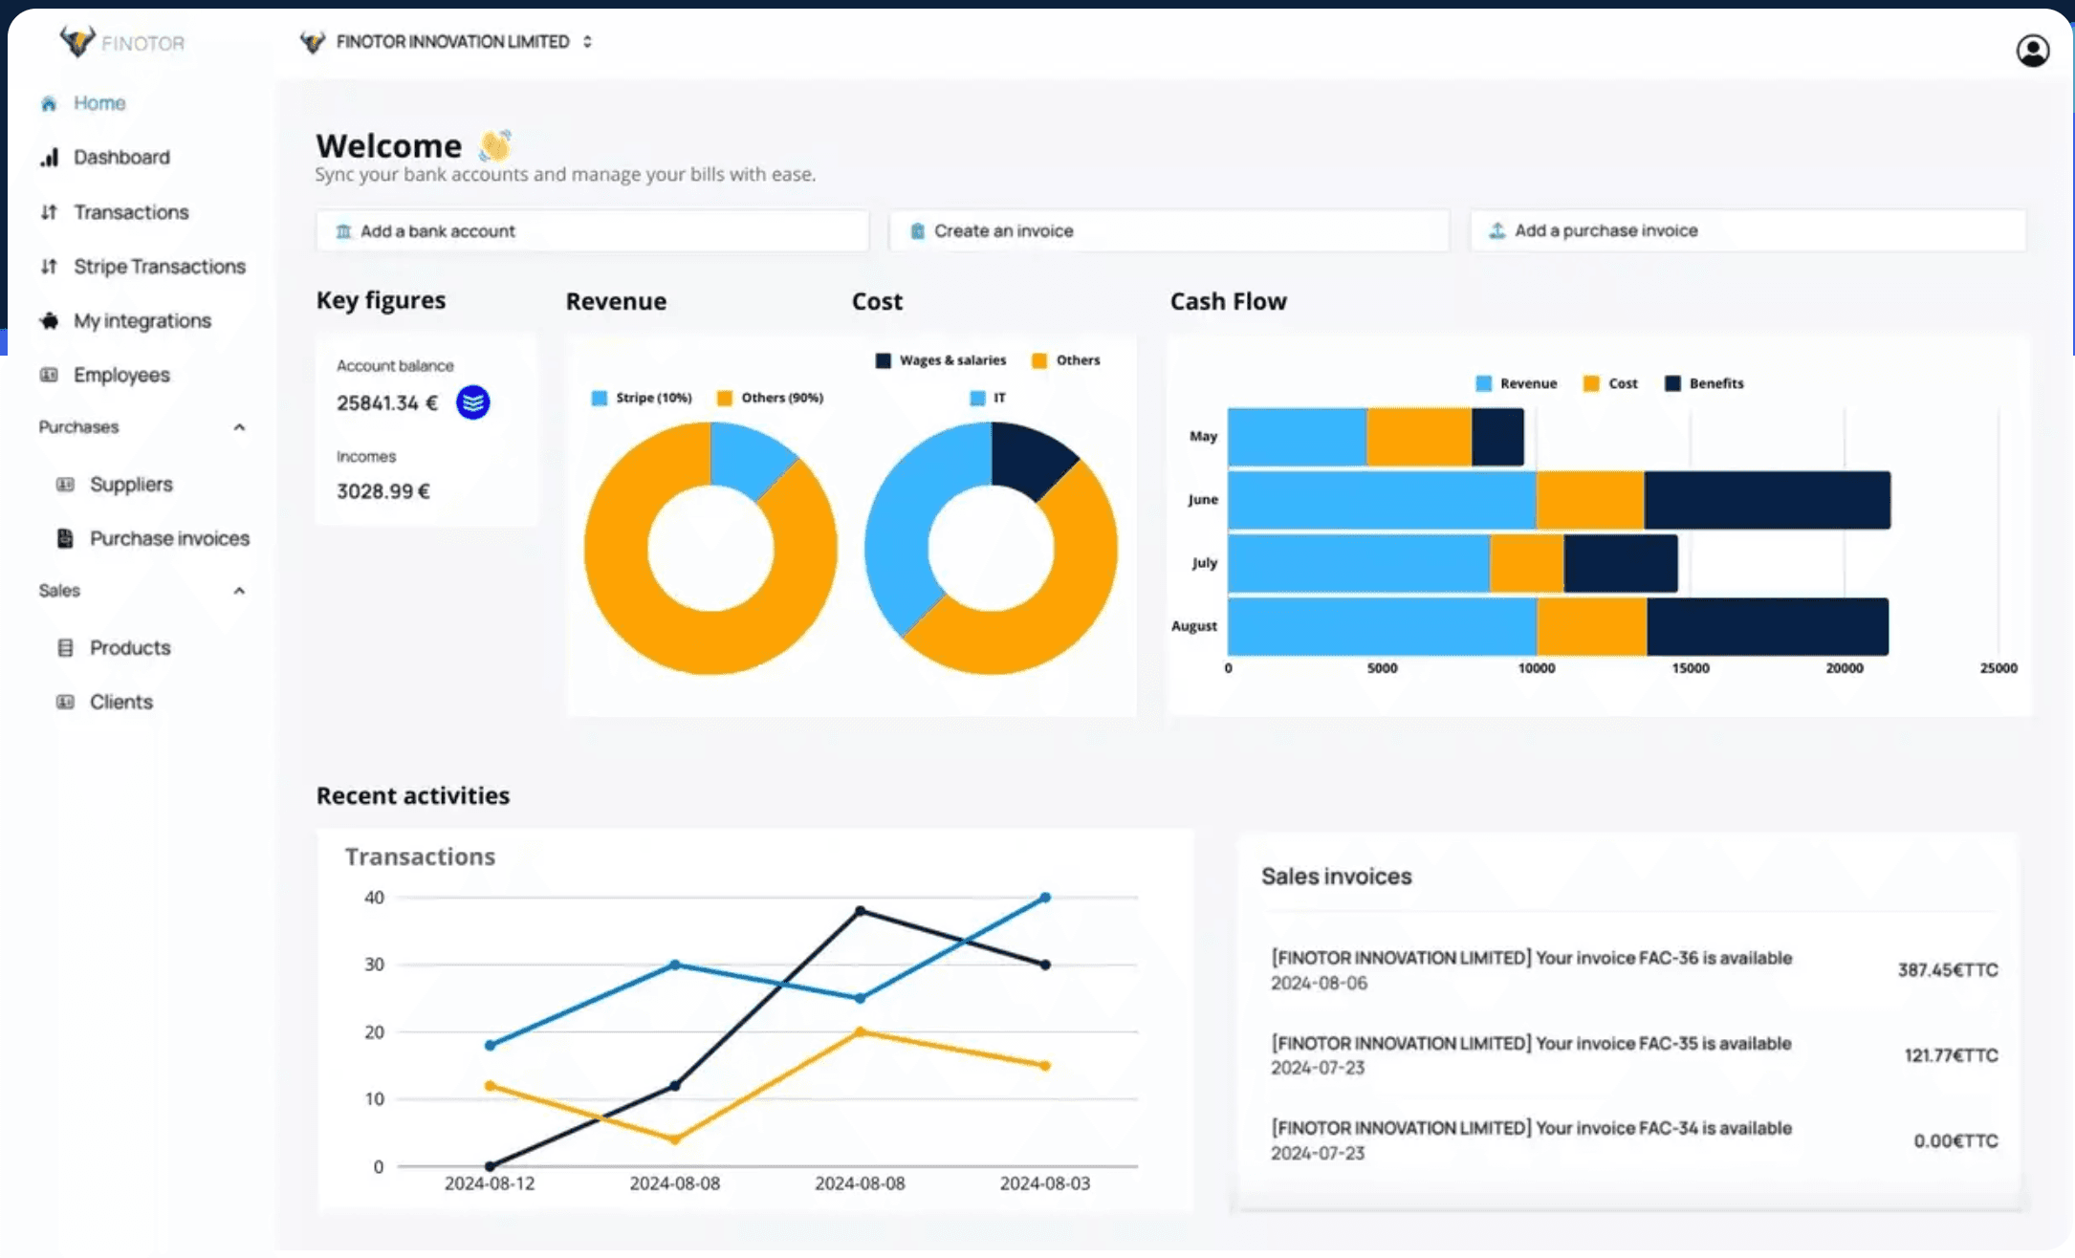Open Purchase invoices in the sidebar
This screenshot has width=2075, height=1258.
tap(169, 538)
